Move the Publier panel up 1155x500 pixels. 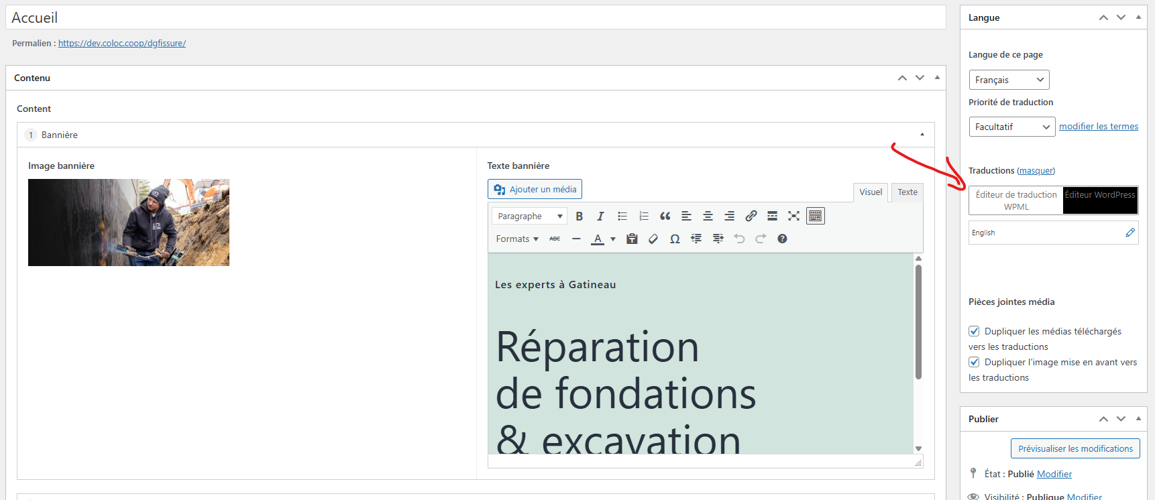[1103, 419]
